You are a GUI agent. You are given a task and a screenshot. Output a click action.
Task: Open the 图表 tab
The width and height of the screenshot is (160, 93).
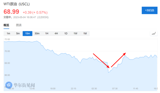click(x=19, y=25)
